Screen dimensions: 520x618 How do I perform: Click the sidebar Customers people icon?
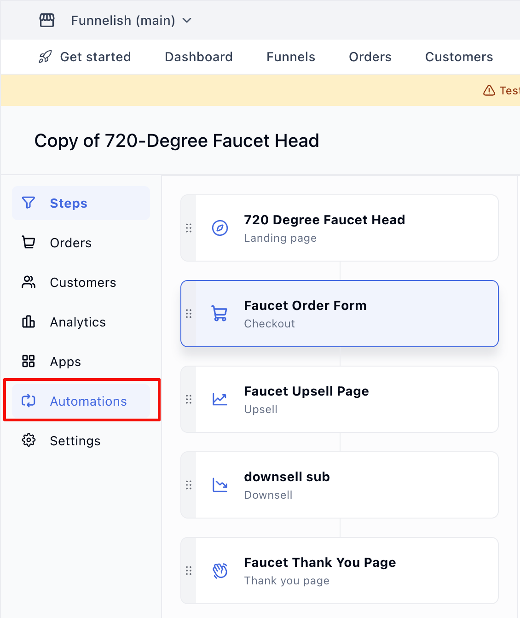(x=29, y=282)
